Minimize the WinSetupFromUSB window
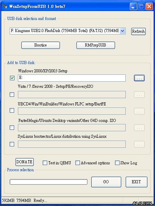 click(133, 7)
